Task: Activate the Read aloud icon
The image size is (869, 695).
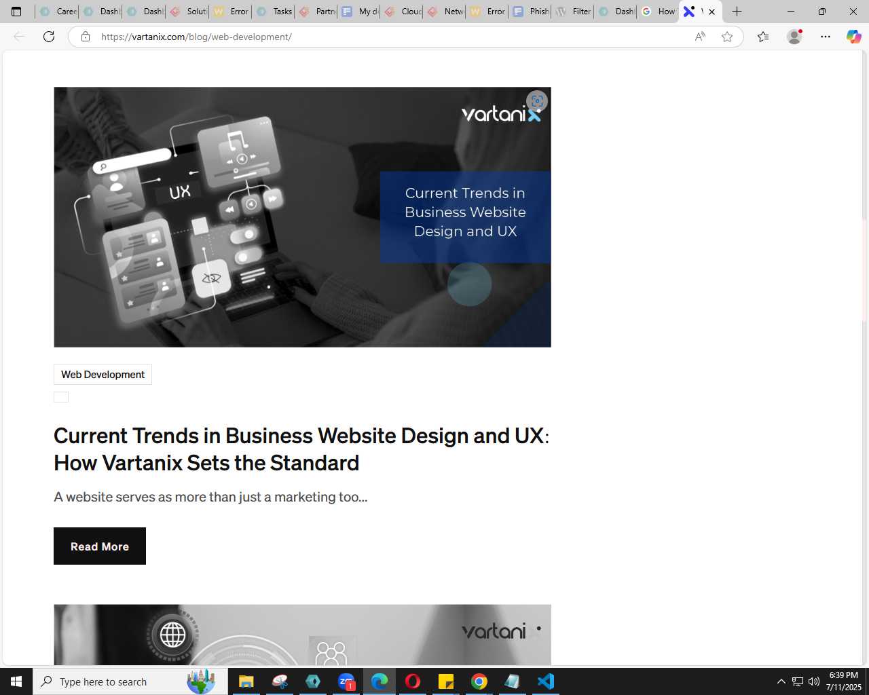Action: pyautogui.click(x=700, y=37)
